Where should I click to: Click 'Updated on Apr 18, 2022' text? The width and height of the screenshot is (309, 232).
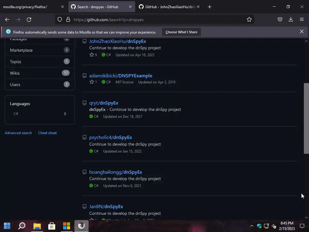(135, 55)
